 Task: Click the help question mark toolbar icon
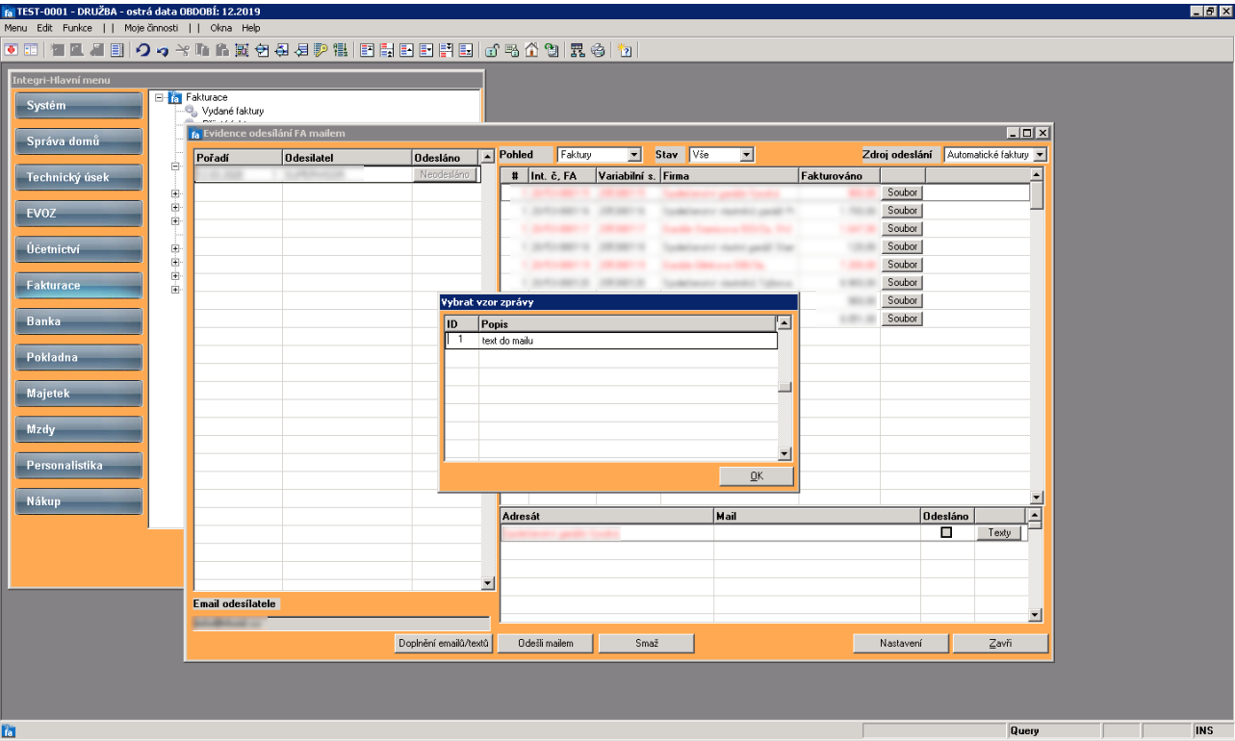pyautogui.click(x=626, y=48)
